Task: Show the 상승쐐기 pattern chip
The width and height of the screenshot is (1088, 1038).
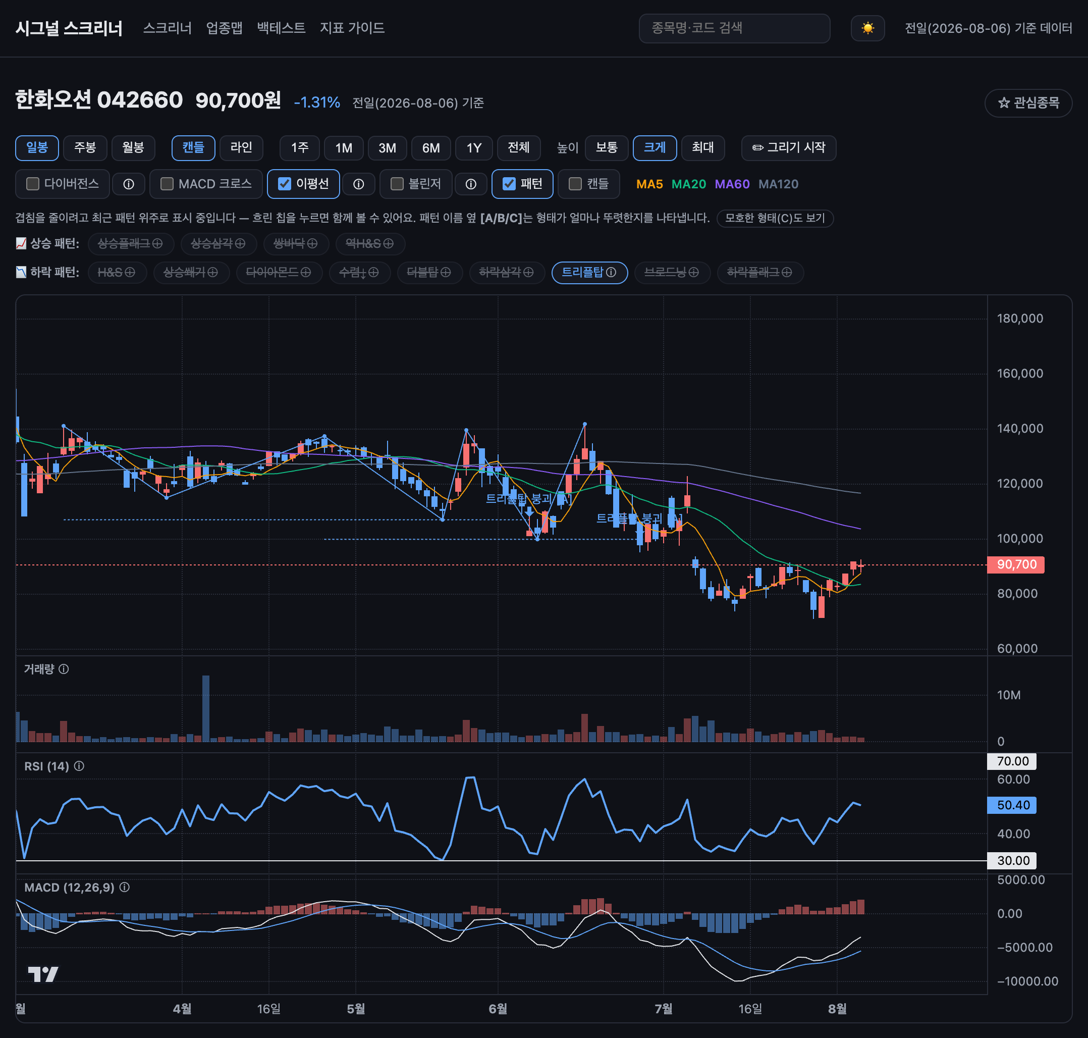Action: tap(191, 272)
